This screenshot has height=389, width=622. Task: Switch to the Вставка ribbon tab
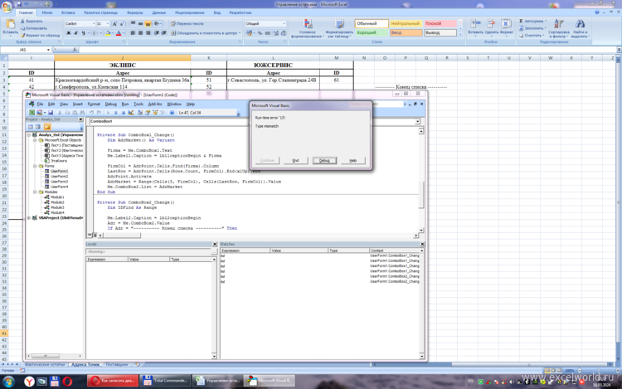point(68,12)
